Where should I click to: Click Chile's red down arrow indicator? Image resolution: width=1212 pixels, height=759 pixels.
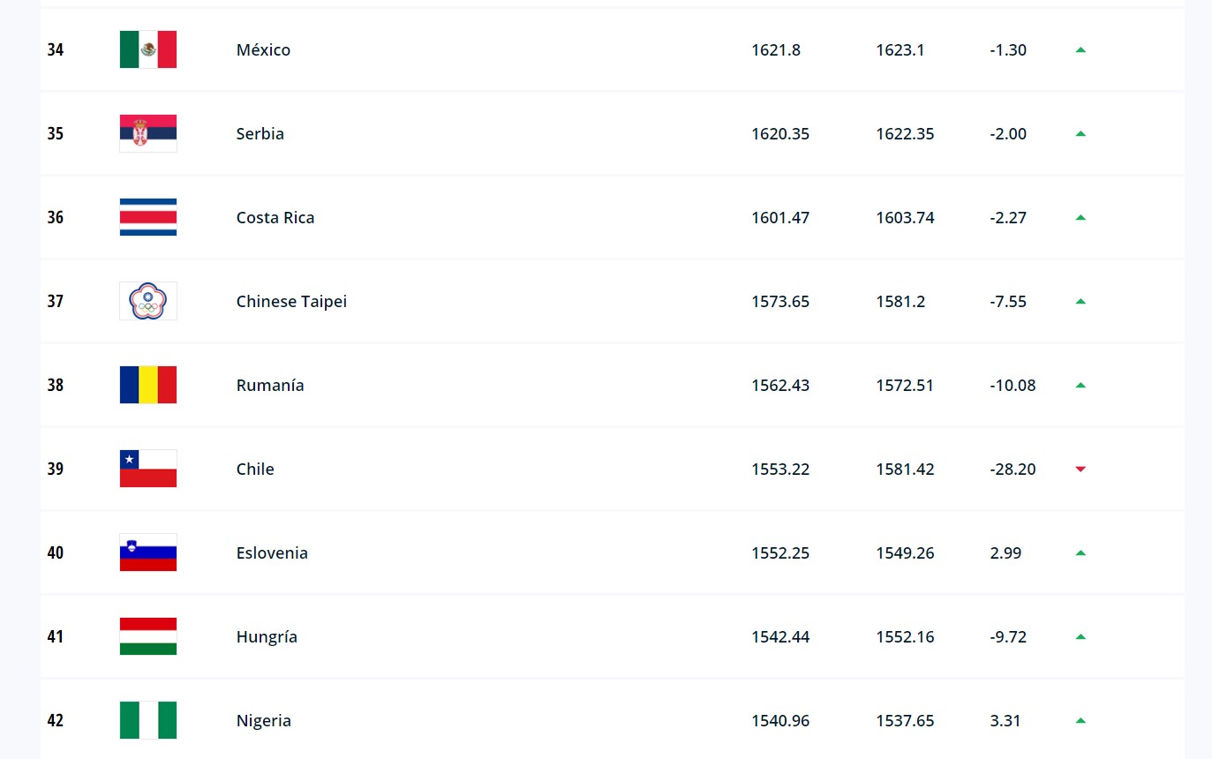point(1080,470)
